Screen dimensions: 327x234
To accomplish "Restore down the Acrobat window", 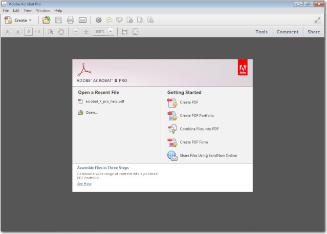I will pyautogui.click(x=308, y=4).
